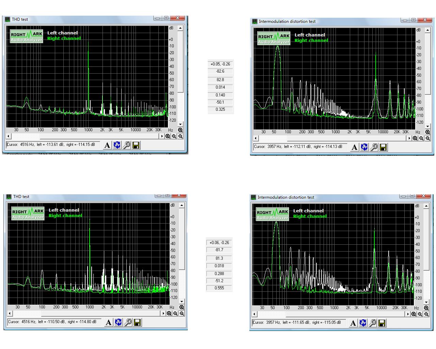The image size is (436, 349).
Task: Click blue swap-arrows icon in upper Intermodulation window
Action: click(x=364, y=147)
